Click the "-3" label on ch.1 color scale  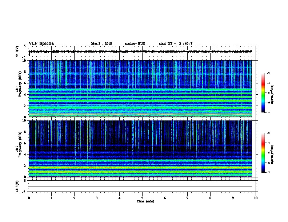click(x=268, y=73)
